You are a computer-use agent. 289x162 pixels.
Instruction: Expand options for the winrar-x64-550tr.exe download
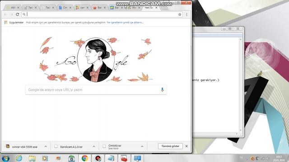pos(46,147)
